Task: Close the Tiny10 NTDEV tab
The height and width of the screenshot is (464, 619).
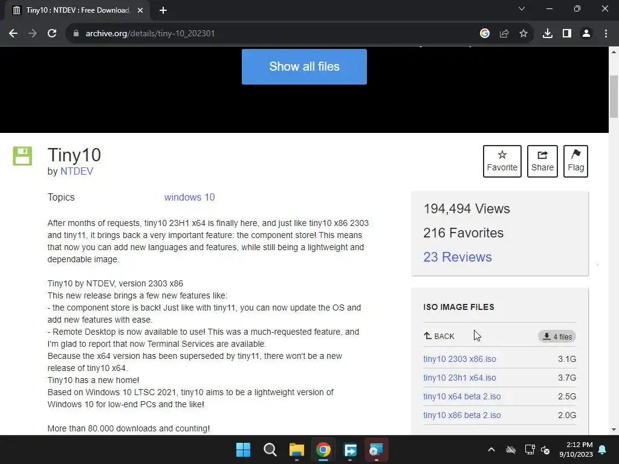Action: pos(140,10)
